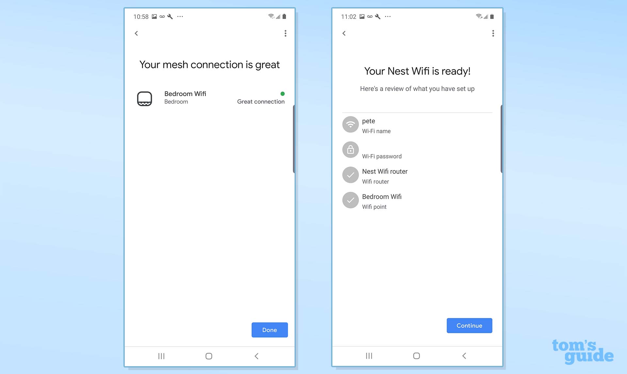The height and width of the screenshot is (374, 627).
Task: Click the back arrow on right screen
Action: click(x=344, y=33)
